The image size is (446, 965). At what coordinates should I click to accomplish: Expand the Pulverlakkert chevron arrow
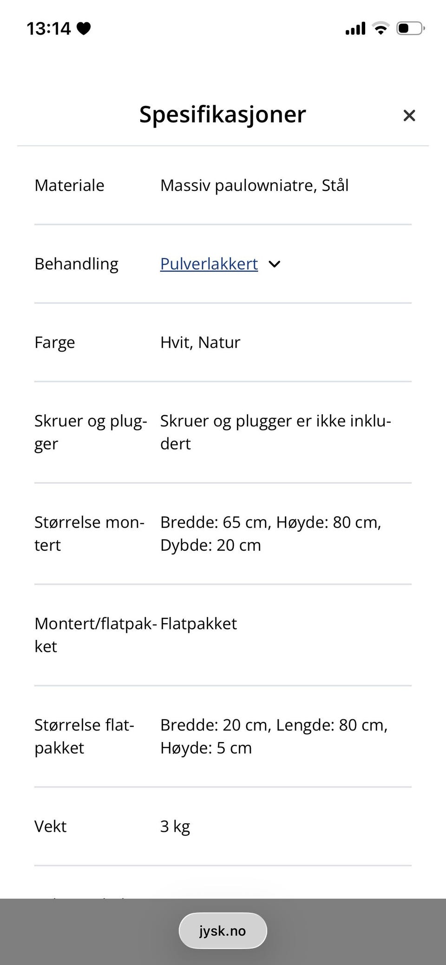click(x=275, y=264)
